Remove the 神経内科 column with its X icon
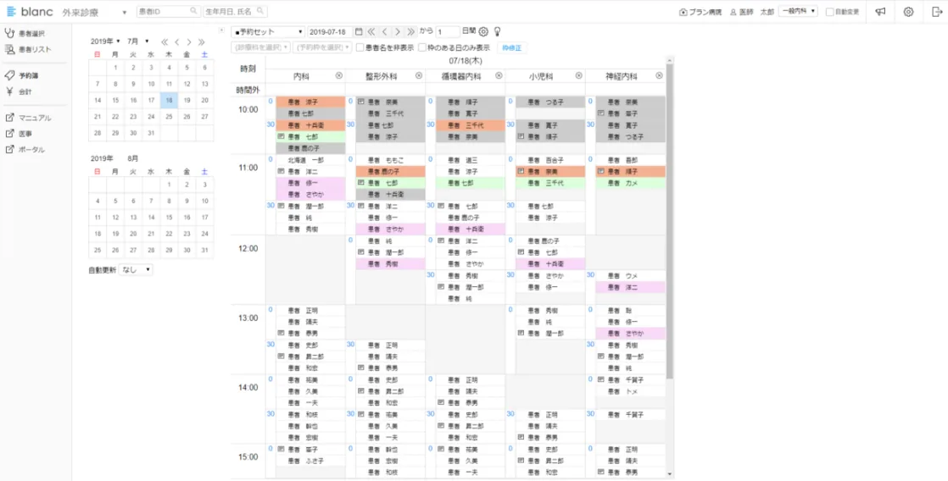Viewport: 948px width, 481px height. point(659,75)
